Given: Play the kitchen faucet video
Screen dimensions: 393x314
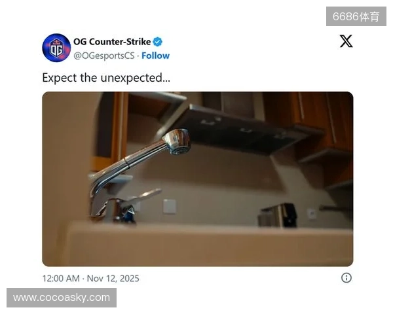Looking at the screenshot, I should click(x=198, y=179).
